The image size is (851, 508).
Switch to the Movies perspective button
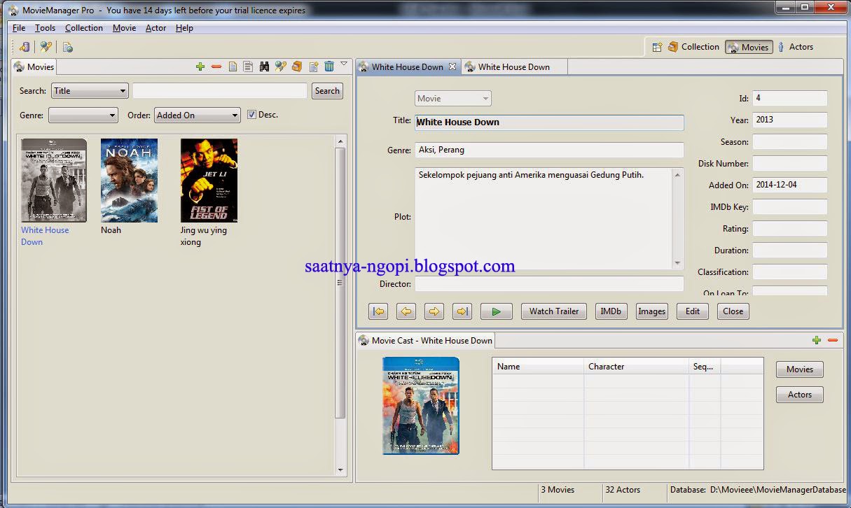pyautogui.click(x=749, y=47)
